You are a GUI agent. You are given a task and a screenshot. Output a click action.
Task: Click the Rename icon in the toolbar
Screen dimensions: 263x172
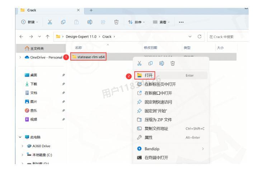(90, 22)
